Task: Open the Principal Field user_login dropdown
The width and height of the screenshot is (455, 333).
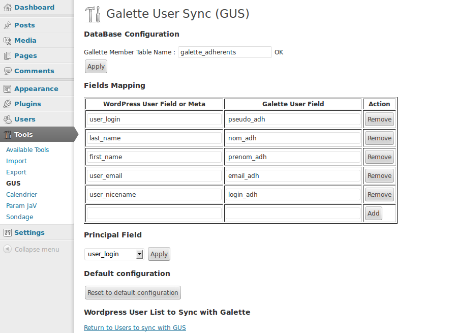Action: pos(114,254)
